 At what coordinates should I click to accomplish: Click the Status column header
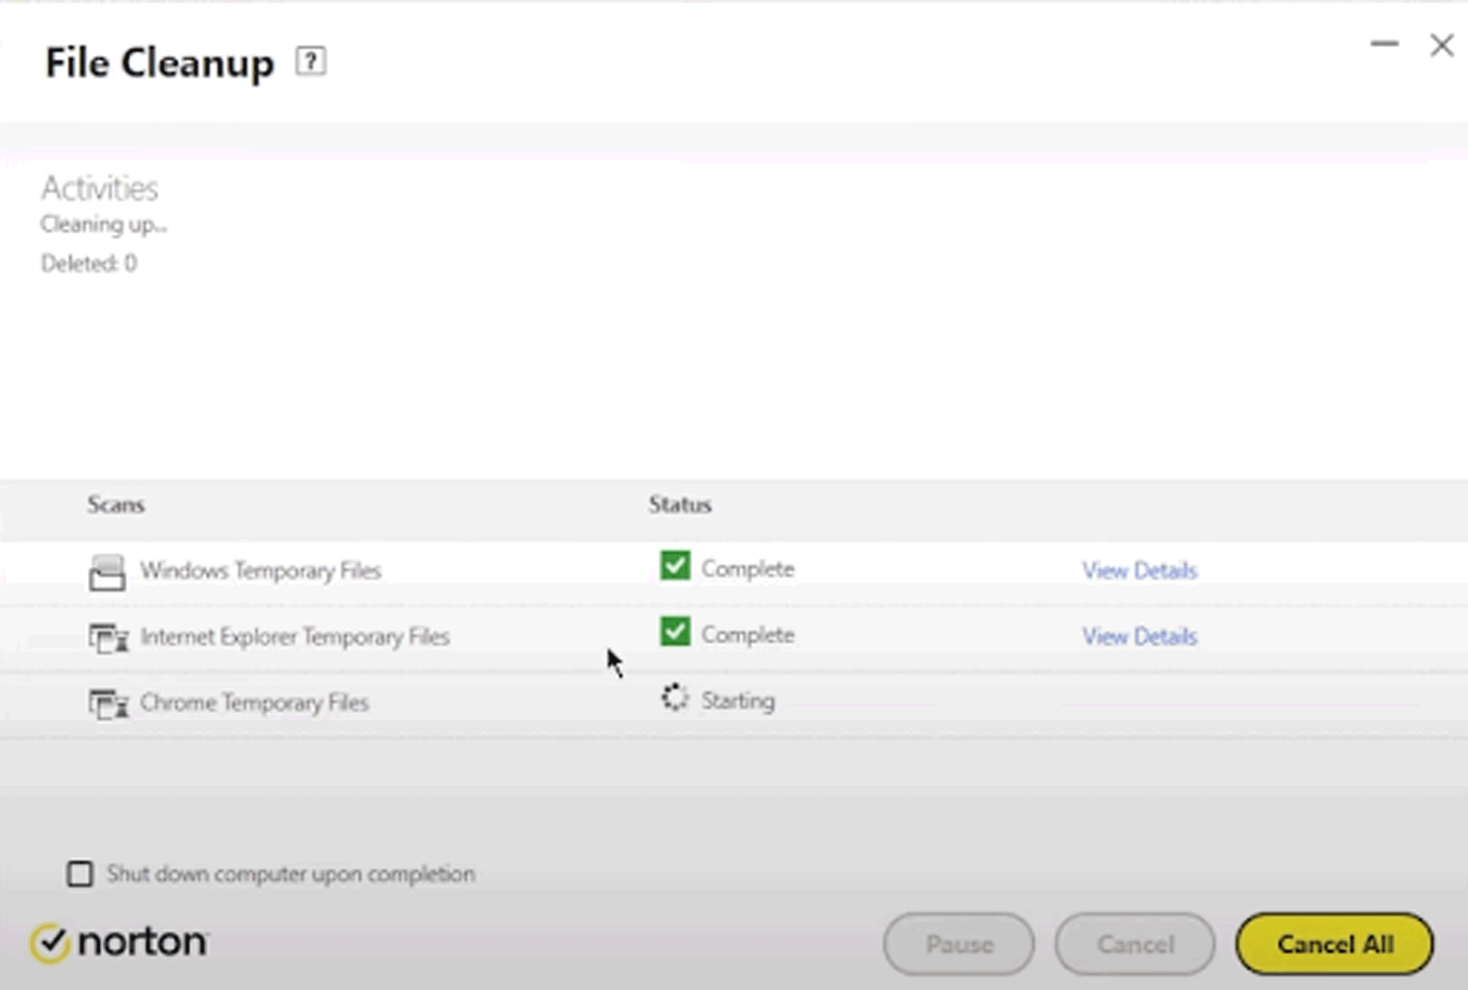(680, 505)
